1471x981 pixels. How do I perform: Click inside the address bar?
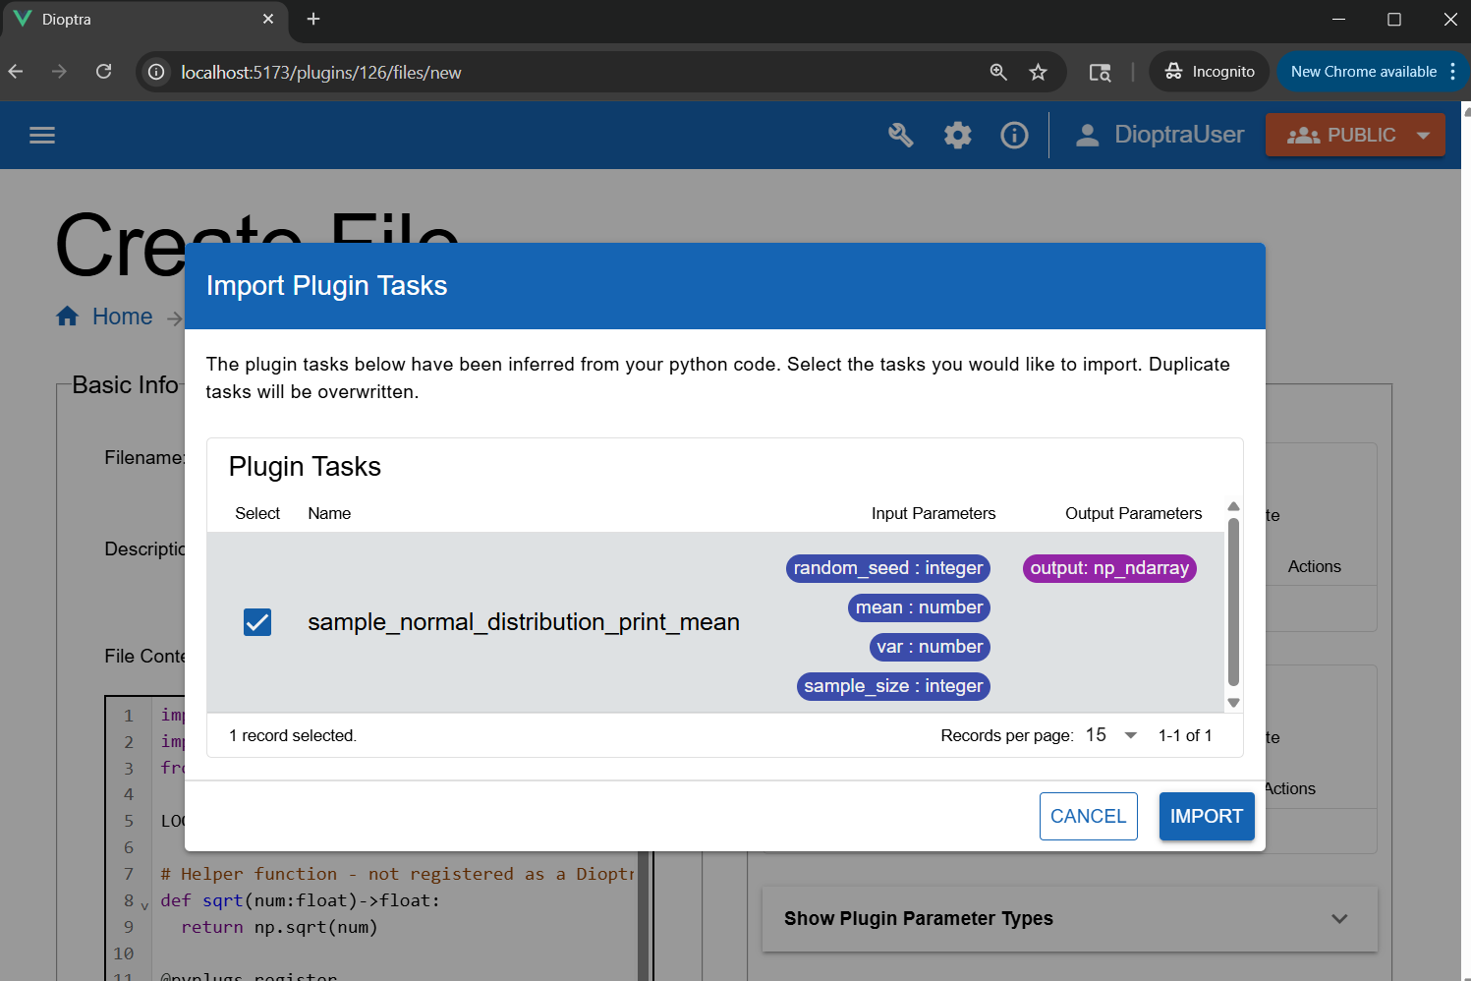tap(491, 72)
